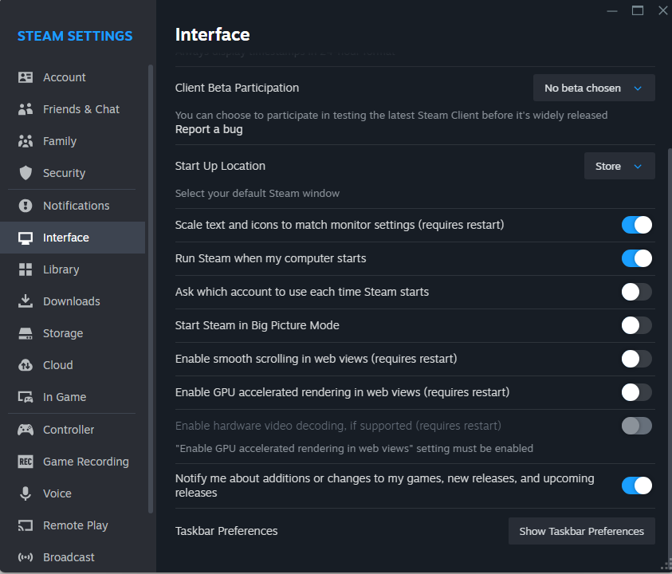Click the Storage drive icon
This screenshot has width=672, height=574.
[x=26, y=333]
